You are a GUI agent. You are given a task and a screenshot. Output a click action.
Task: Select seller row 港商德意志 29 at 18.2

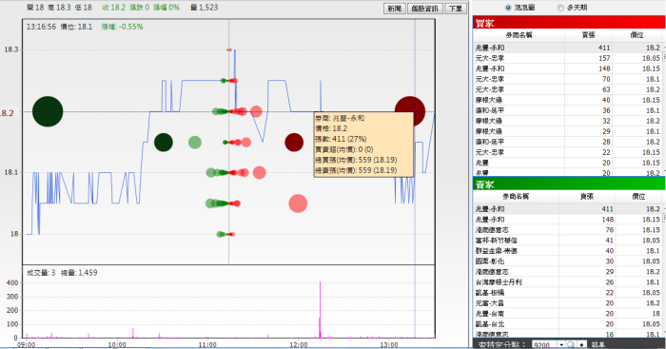click(567, 272)
